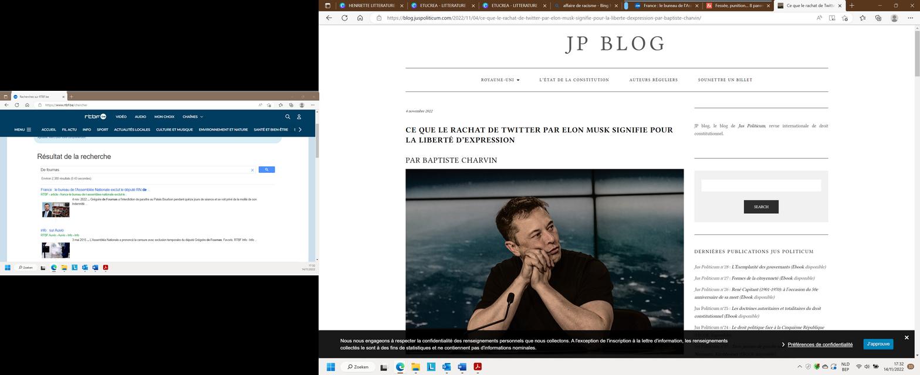Open Word from main taskbar

point(462,367)
